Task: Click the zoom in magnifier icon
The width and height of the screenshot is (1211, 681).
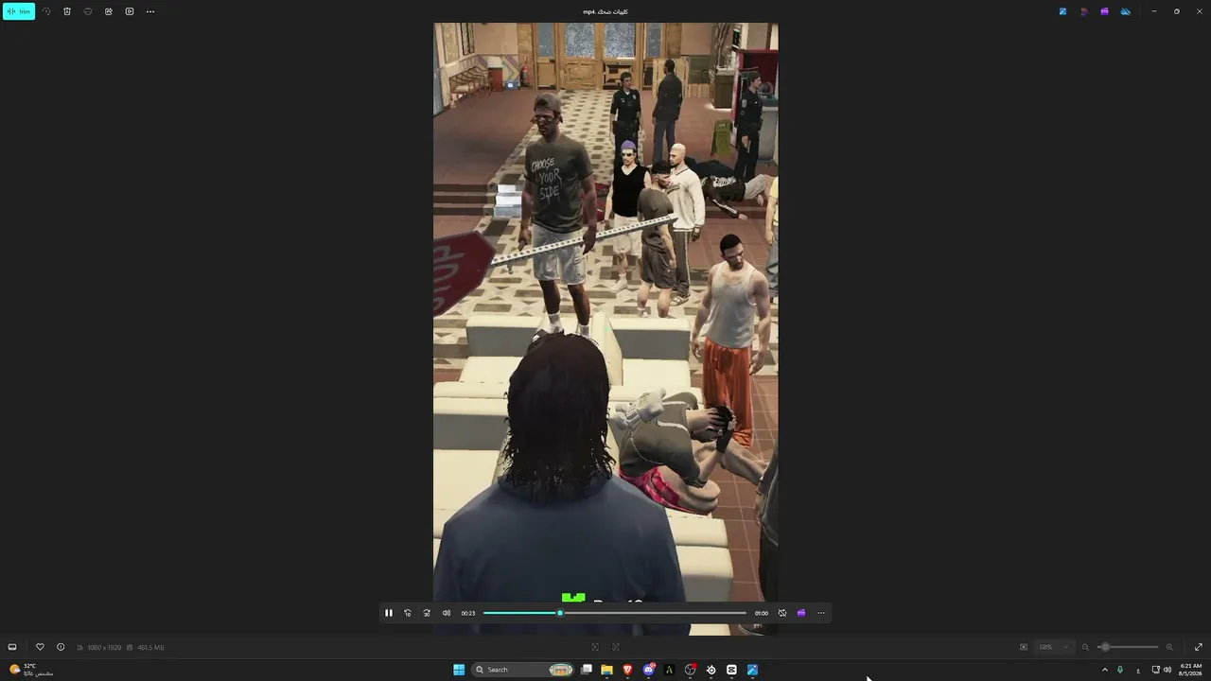Action: pyautogui.click(x=1169, y=647)
